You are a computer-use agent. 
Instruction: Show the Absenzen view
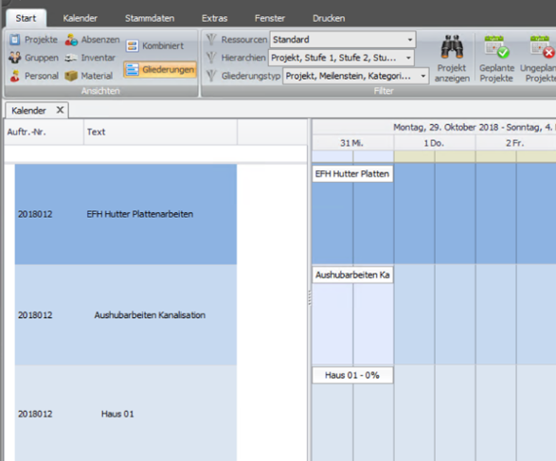[x=71, y=40]
